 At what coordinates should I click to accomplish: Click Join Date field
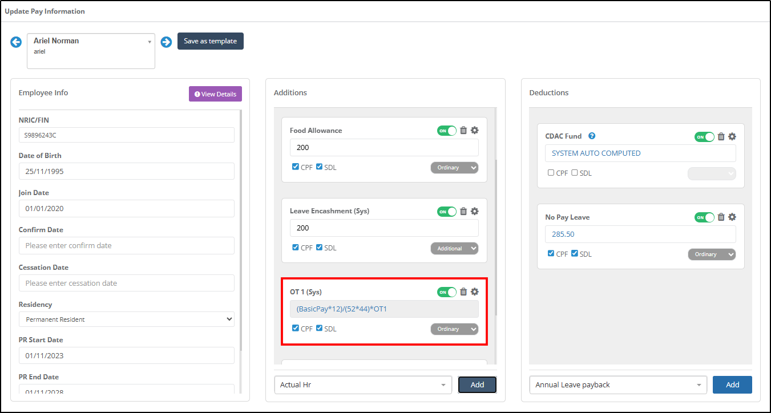tap(127, 208)
